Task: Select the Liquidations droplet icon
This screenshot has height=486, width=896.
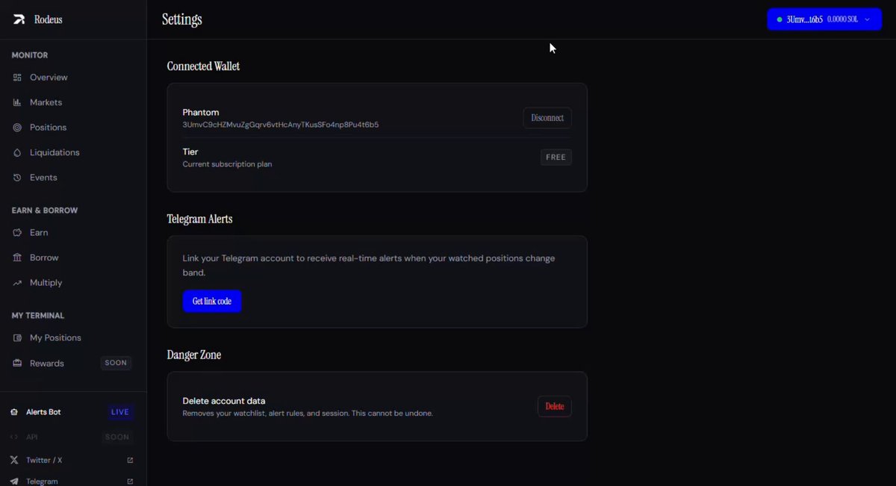Action: [x=17, y=152]
